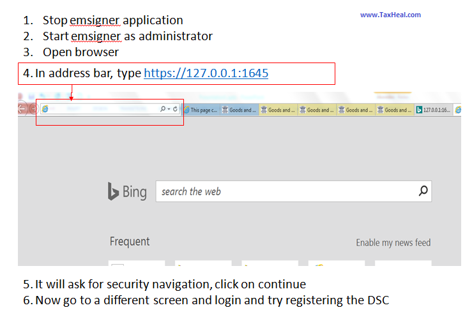This screenshot has width=465, height=317.
Task: Select the first 'Goods and ...' tab
Action: (240, 110)
